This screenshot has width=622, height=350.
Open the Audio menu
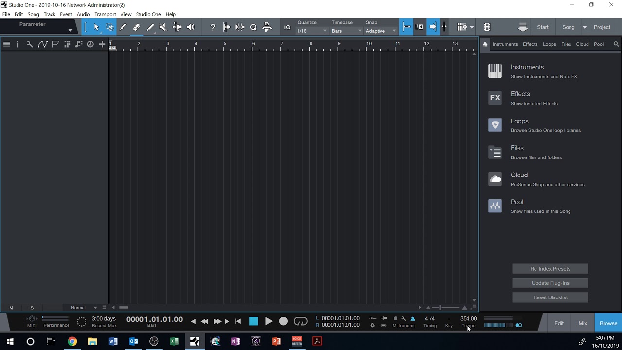click(x=83, y=14)
